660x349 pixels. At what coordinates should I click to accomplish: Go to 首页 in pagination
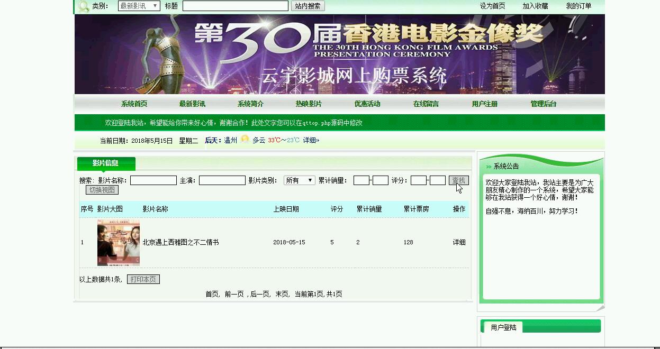(x=212, y=294)
